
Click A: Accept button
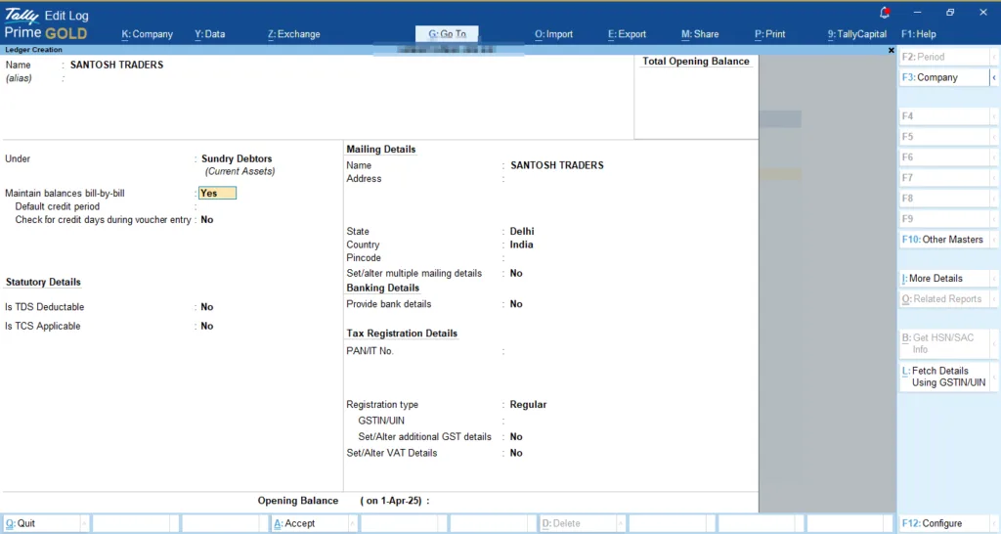click(x=310, y=523)
